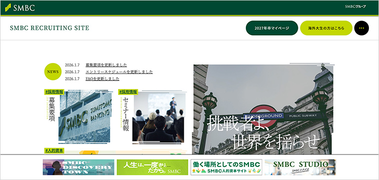
Task: Click the first 2026.1.7 news date
Action: 72,65
